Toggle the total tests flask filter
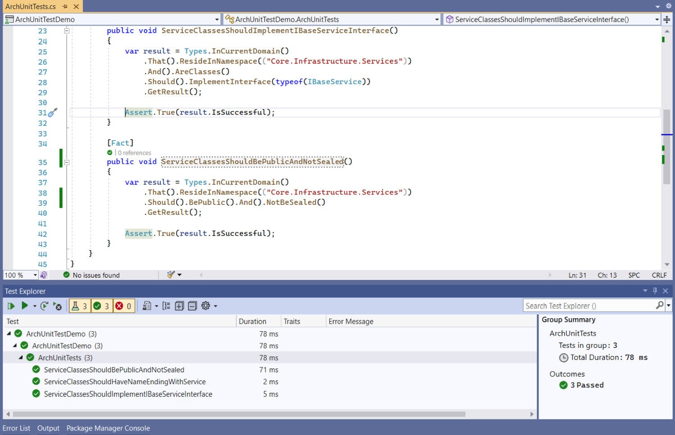This screenshot has height=435, width=675. point(79,306)
